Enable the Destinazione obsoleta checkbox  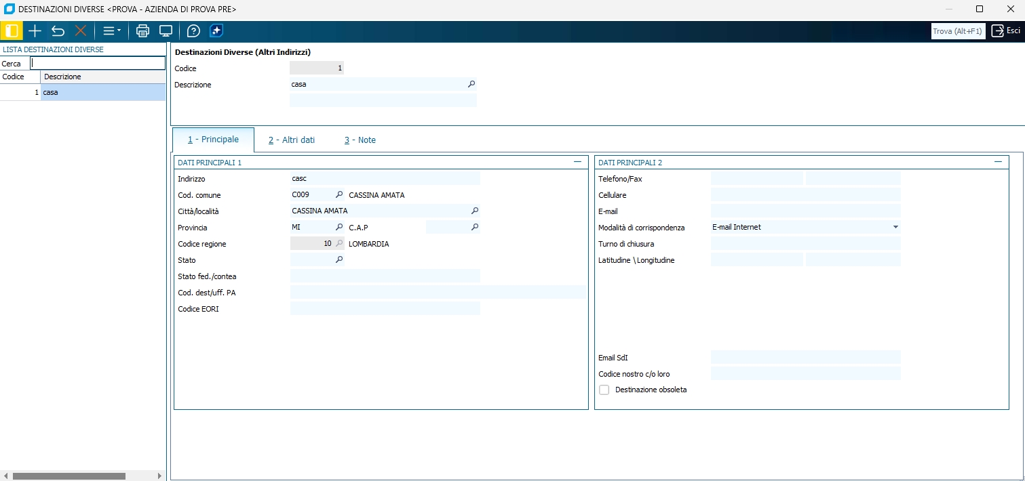(604, 390)
